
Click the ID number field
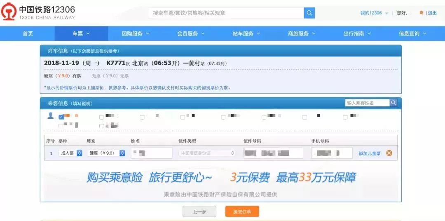[273, 153]
